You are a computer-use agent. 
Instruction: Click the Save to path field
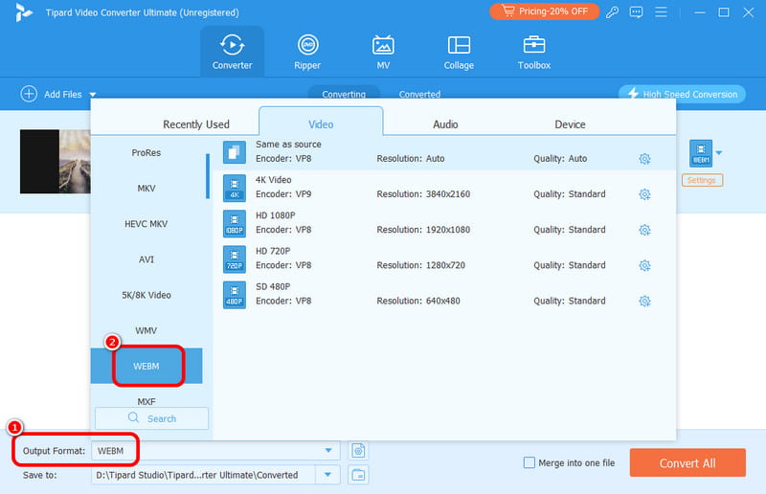pyautogui.click(x=203, y=475)
